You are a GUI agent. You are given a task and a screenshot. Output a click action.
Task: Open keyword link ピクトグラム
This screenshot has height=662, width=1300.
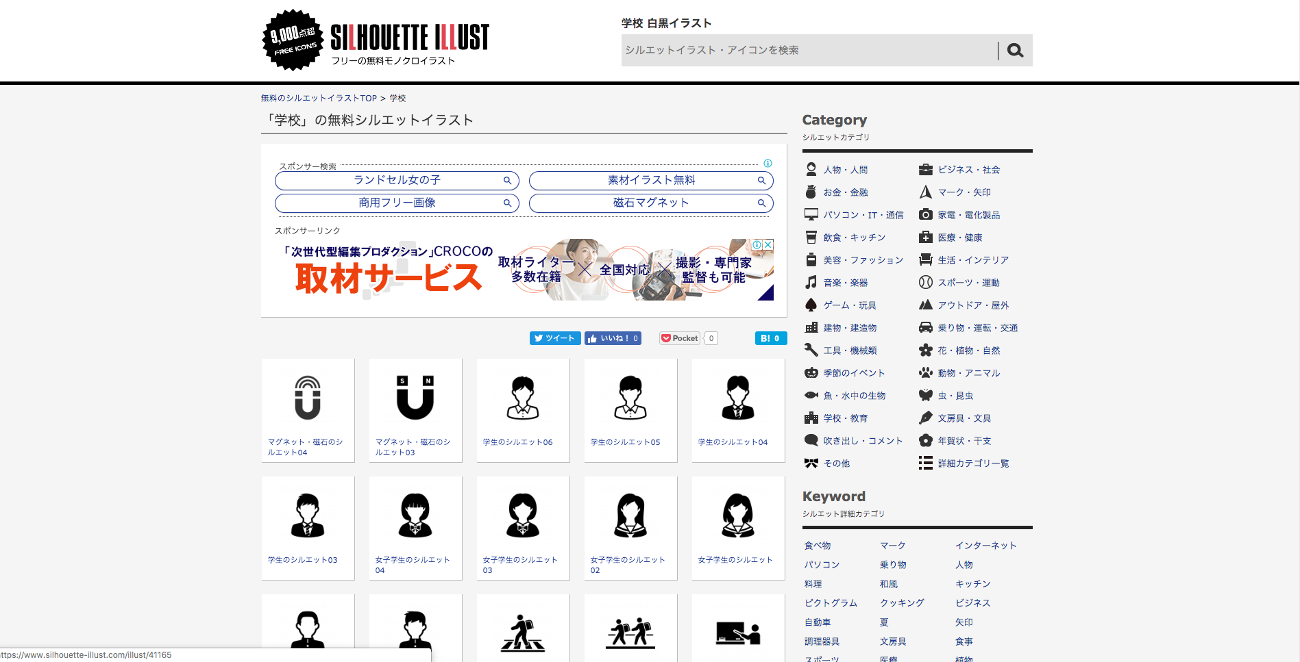pyautogui.click(x=831, y=603)
